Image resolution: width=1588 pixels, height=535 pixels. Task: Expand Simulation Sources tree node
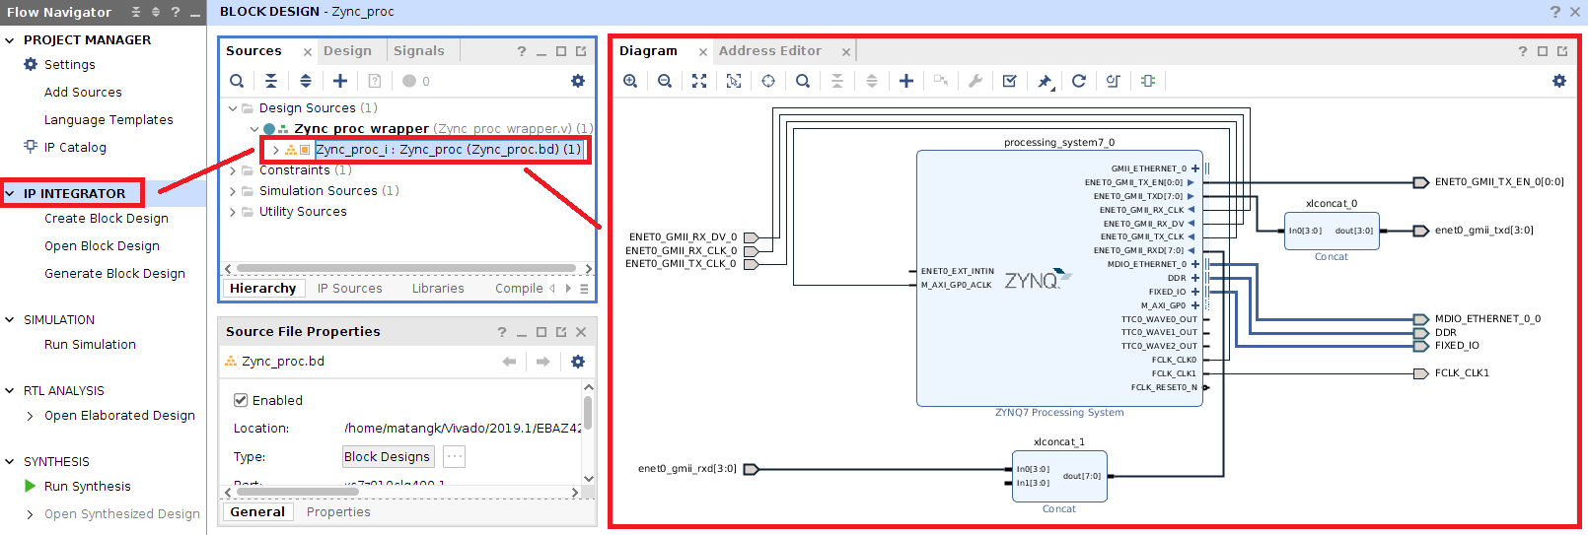(233, 191)
